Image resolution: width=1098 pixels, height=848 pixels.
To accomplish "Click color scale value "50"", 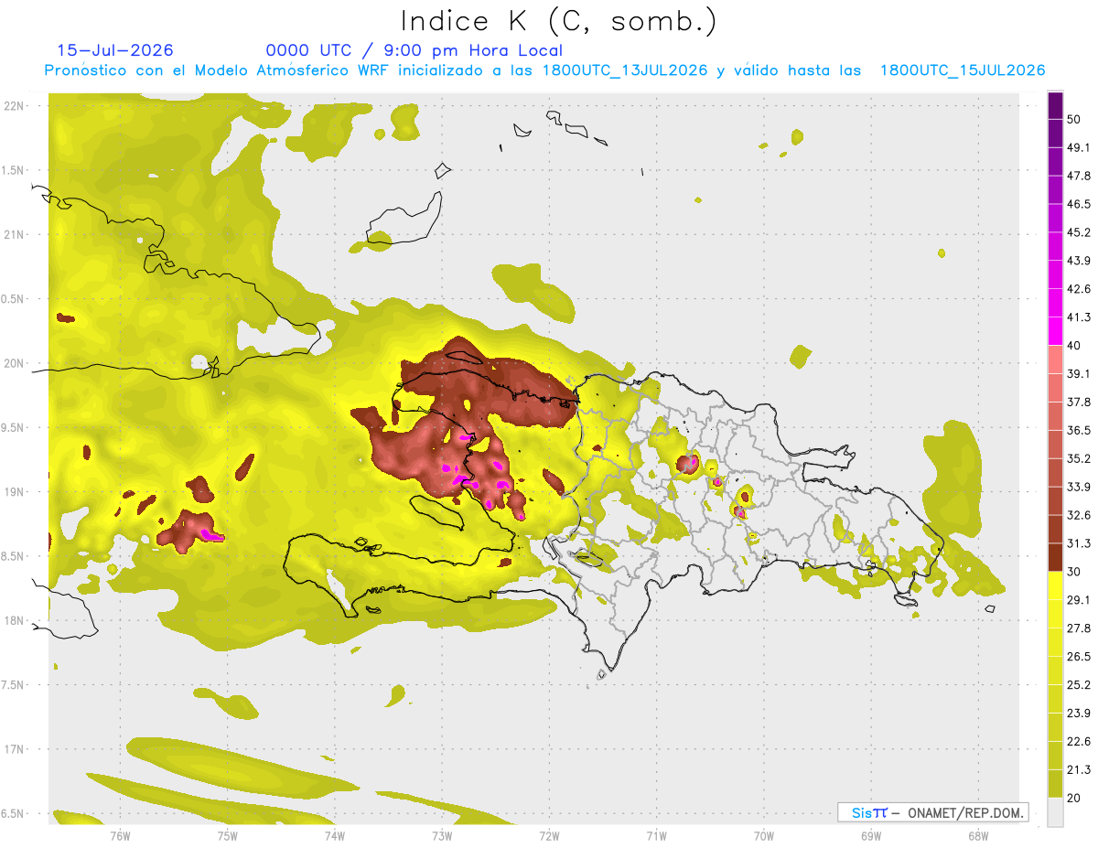I will point(1075,120).
